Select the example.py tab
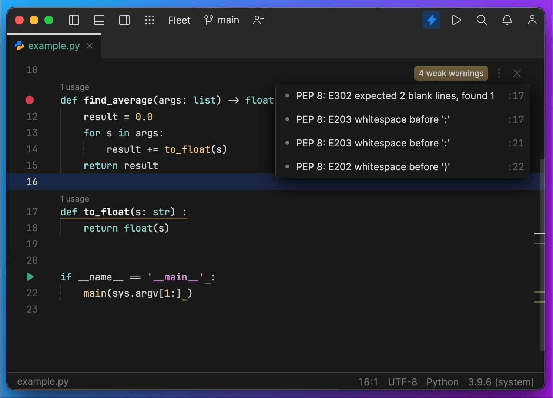This screenshot has height=398, width=553. (x=54, y=46)
